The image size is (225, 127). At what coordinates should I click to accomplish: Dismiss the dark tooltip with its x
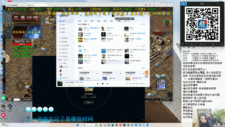(133, 19)
